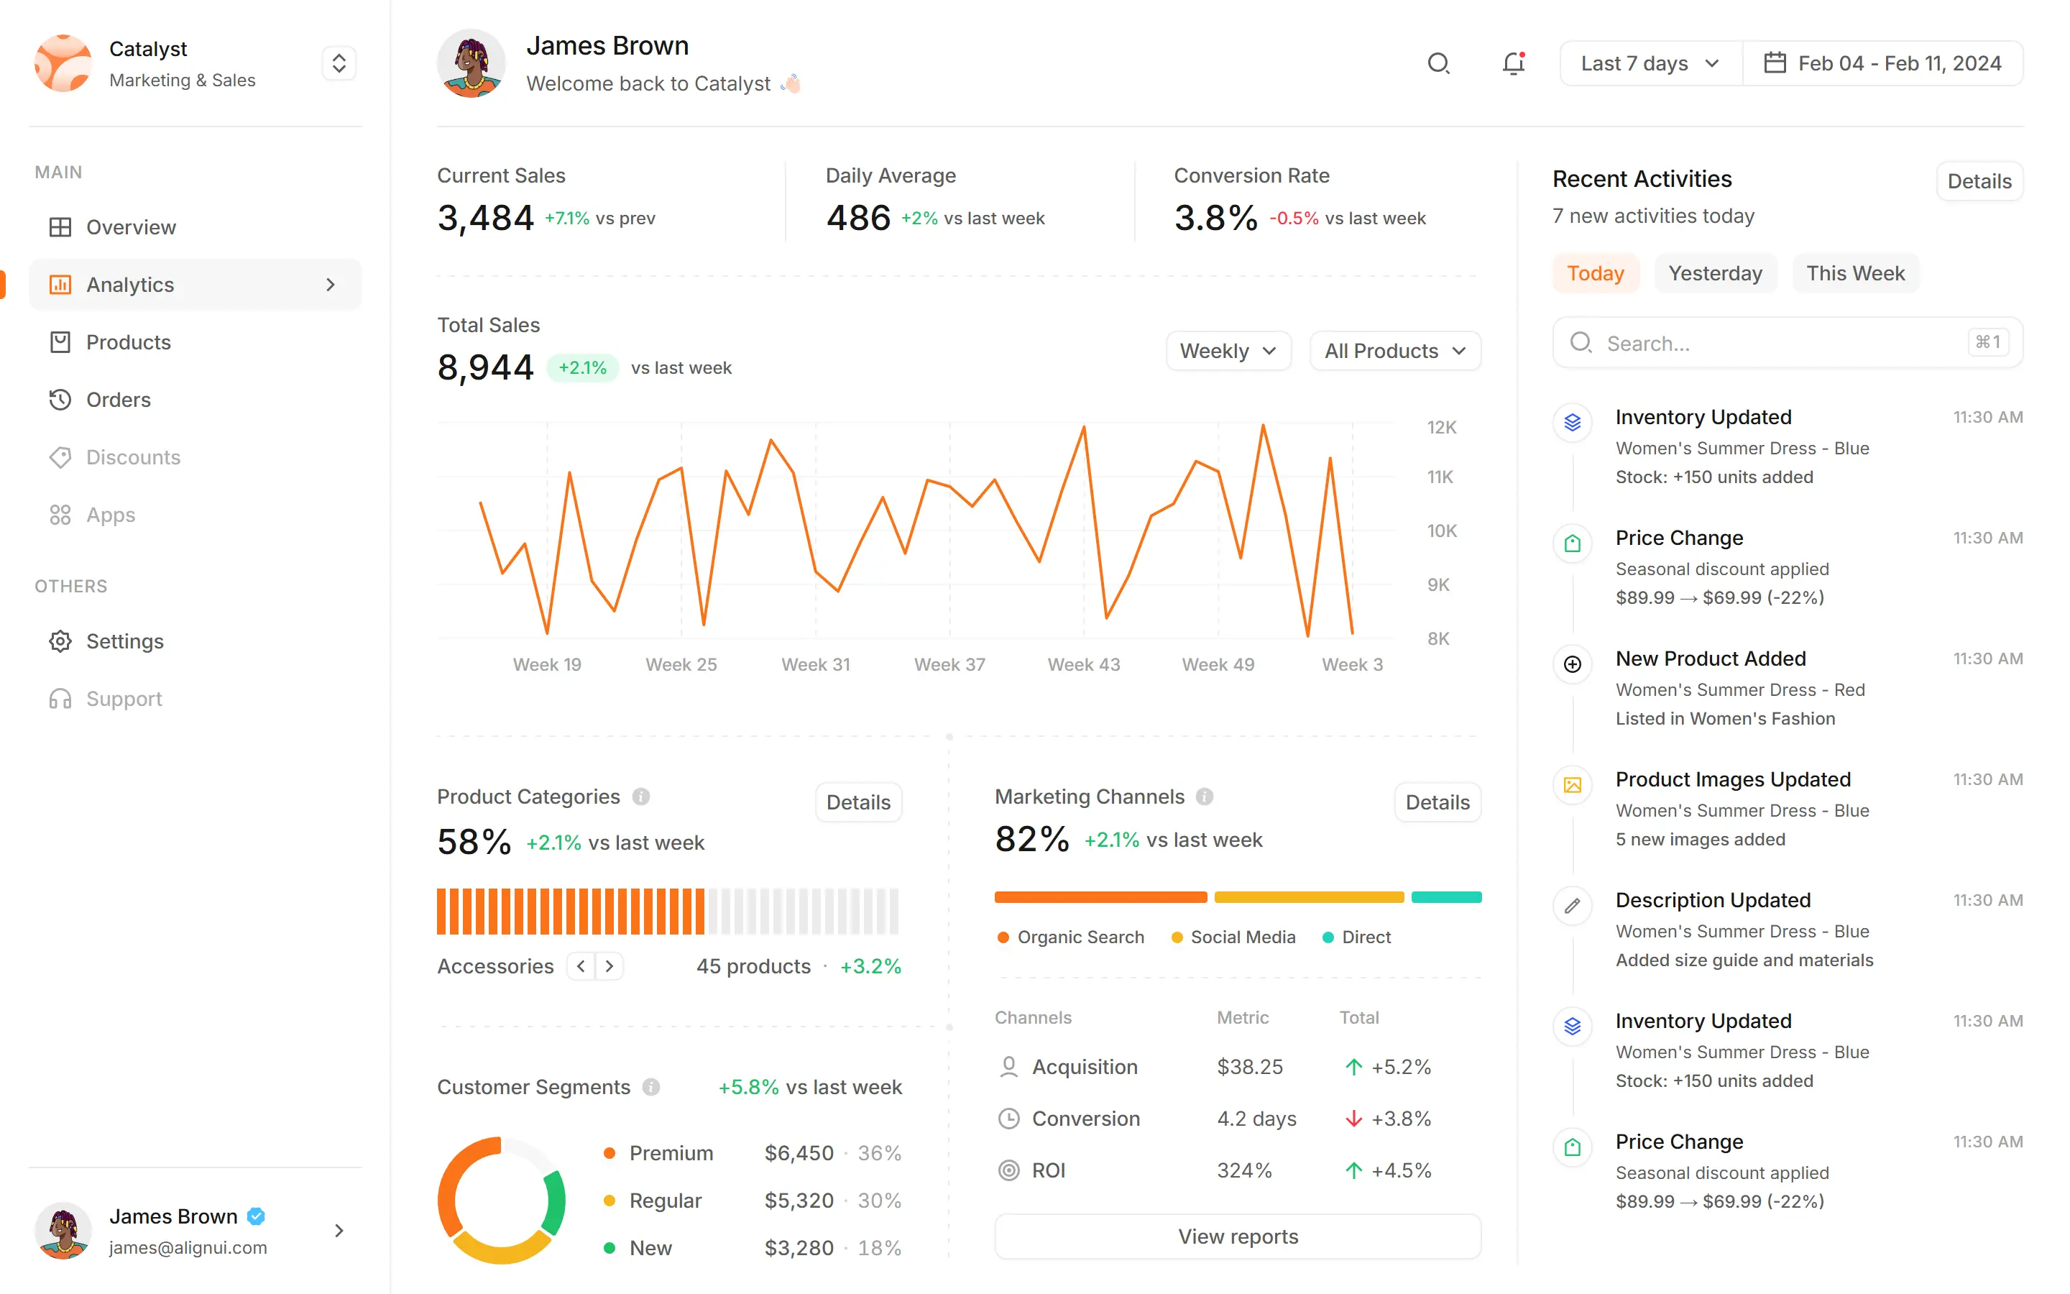Image resolution: width=2070 pixels, height=1294 pixels.
Task: Open the workspace switcher next to Catalyst
Action: 339,63
